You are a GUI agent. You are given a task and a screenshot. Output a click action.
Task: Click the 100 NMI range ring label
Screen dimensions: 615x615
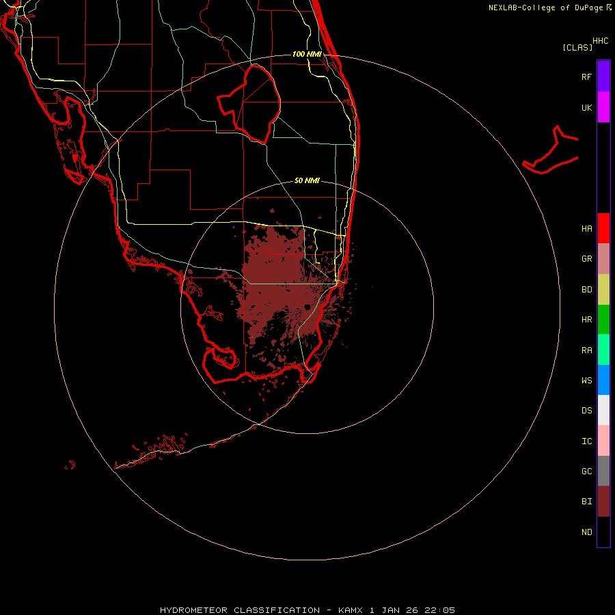(307, 54)
